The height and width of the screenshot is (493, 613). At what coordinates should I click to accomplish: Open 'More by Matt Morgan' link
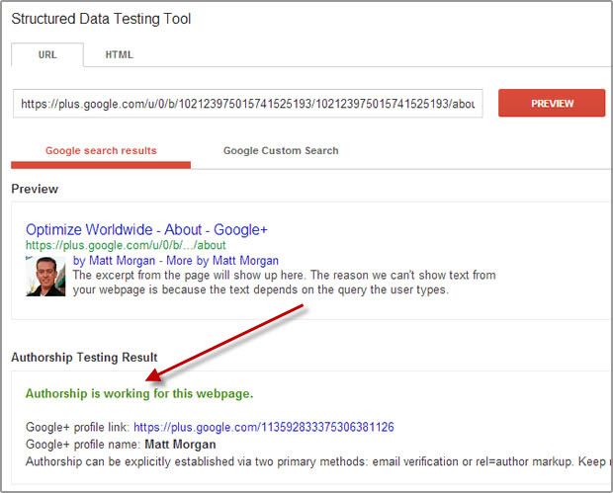tap(222, 261)
